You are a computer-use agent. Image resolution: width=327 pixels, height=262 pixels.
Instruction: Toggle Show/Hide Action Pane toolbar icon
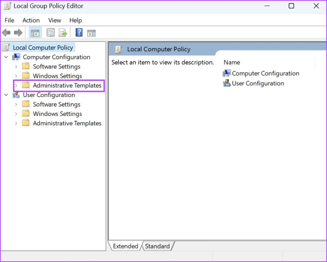tap(91, 33)
